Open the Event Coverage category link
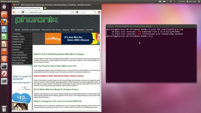The height and width of the screenshot is (113, 201). 19,60
